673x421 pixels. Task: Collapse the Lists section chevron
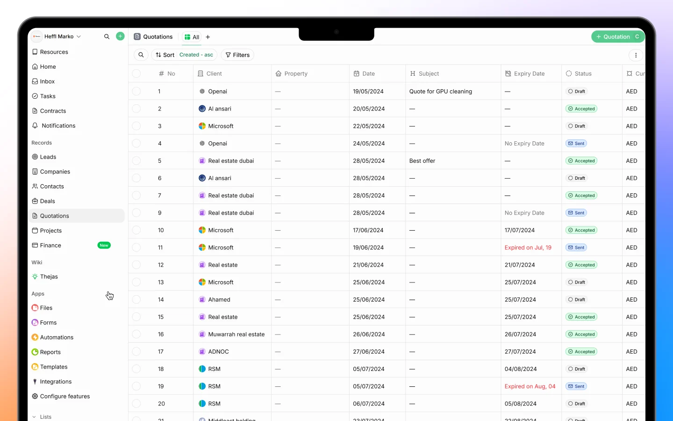click(34, 417)
